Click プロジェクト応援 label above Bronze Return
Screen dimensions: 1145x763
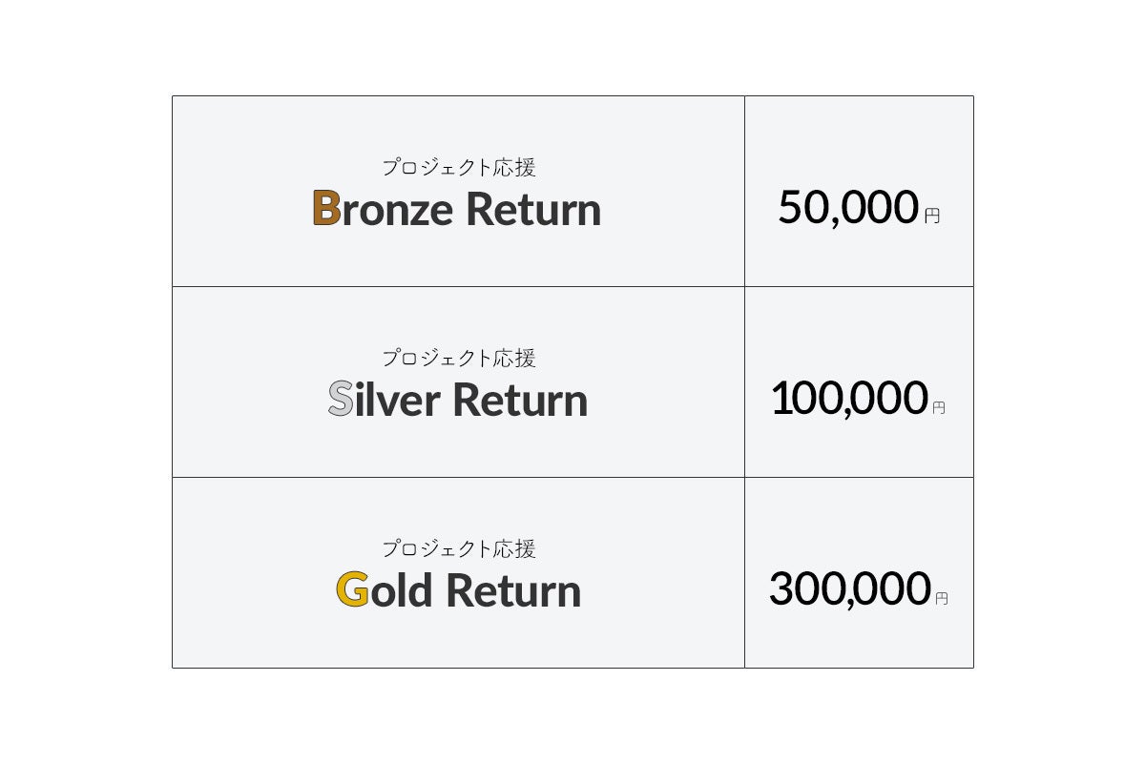[459, 168]
